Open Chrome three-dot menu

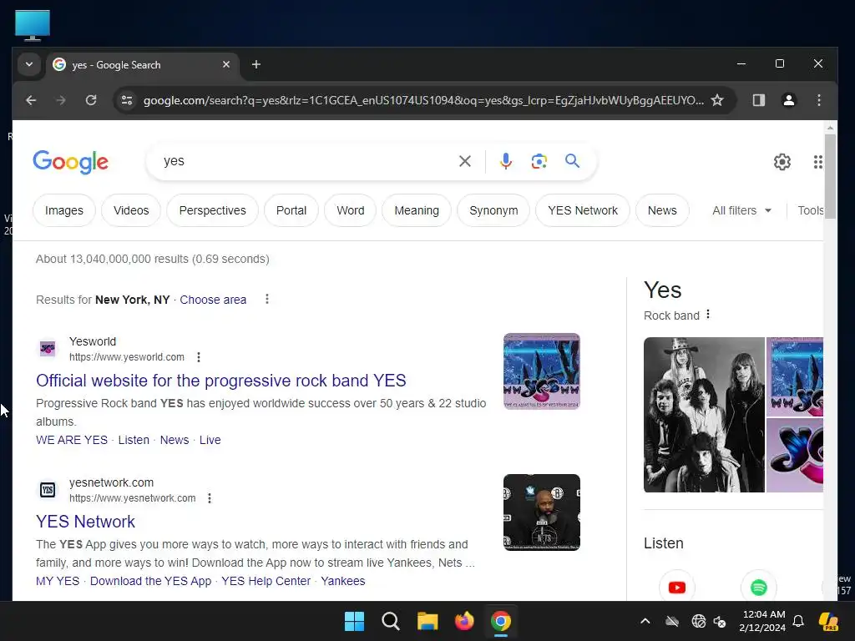coord(818,100)
